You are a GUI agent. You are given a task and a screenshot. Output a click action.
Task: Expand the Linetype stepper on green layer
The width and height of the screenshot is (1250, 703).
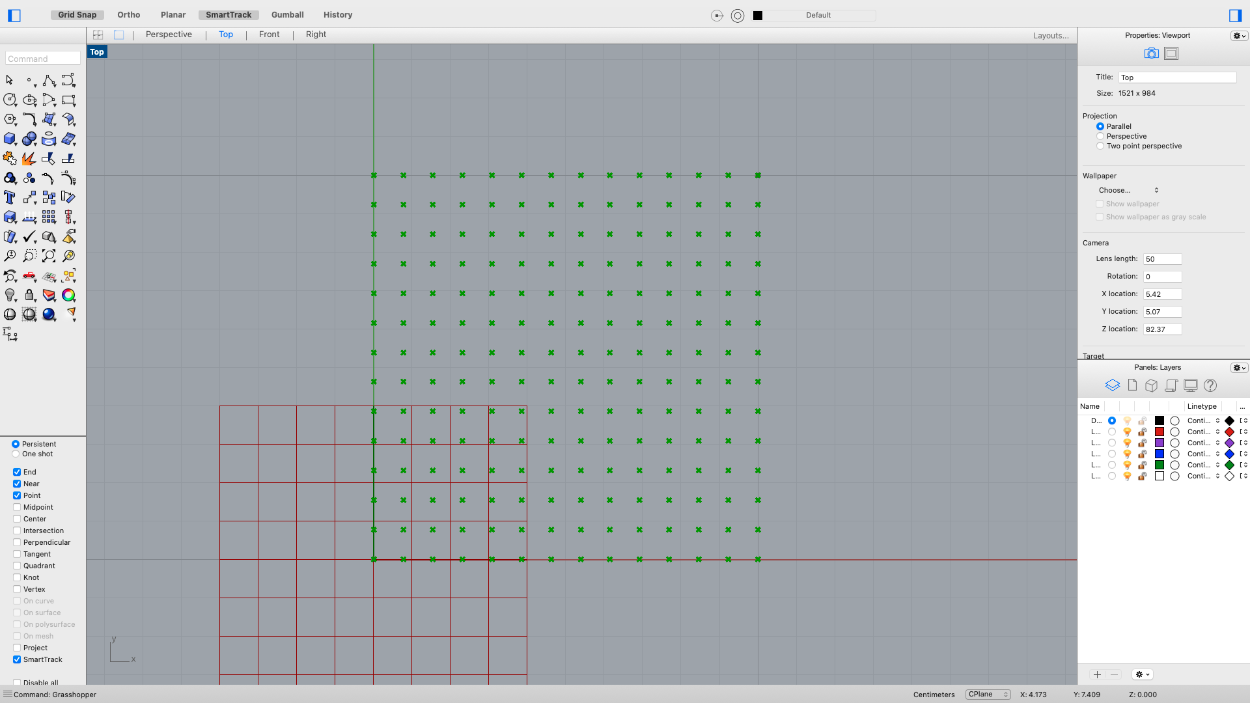(1217, 465)
